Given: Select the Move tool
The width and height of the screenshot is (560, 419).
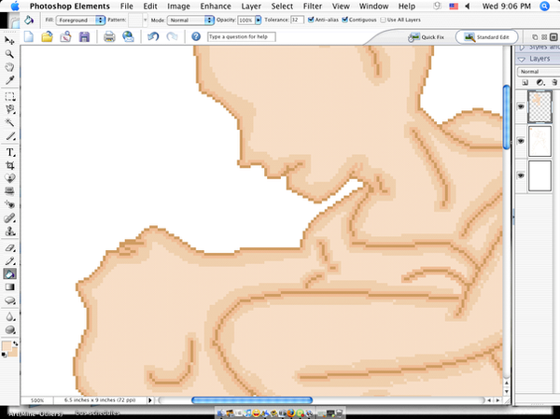Looking at the screenshot, I should (x=9, y=41).
